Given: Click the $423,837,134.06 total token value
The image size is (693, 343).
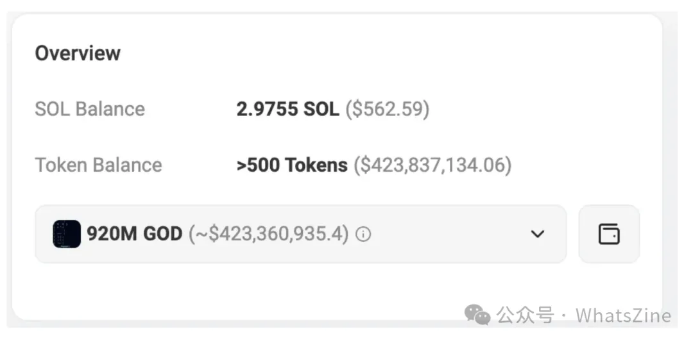Looking at the screenshot, I should (x=432, y=165).
